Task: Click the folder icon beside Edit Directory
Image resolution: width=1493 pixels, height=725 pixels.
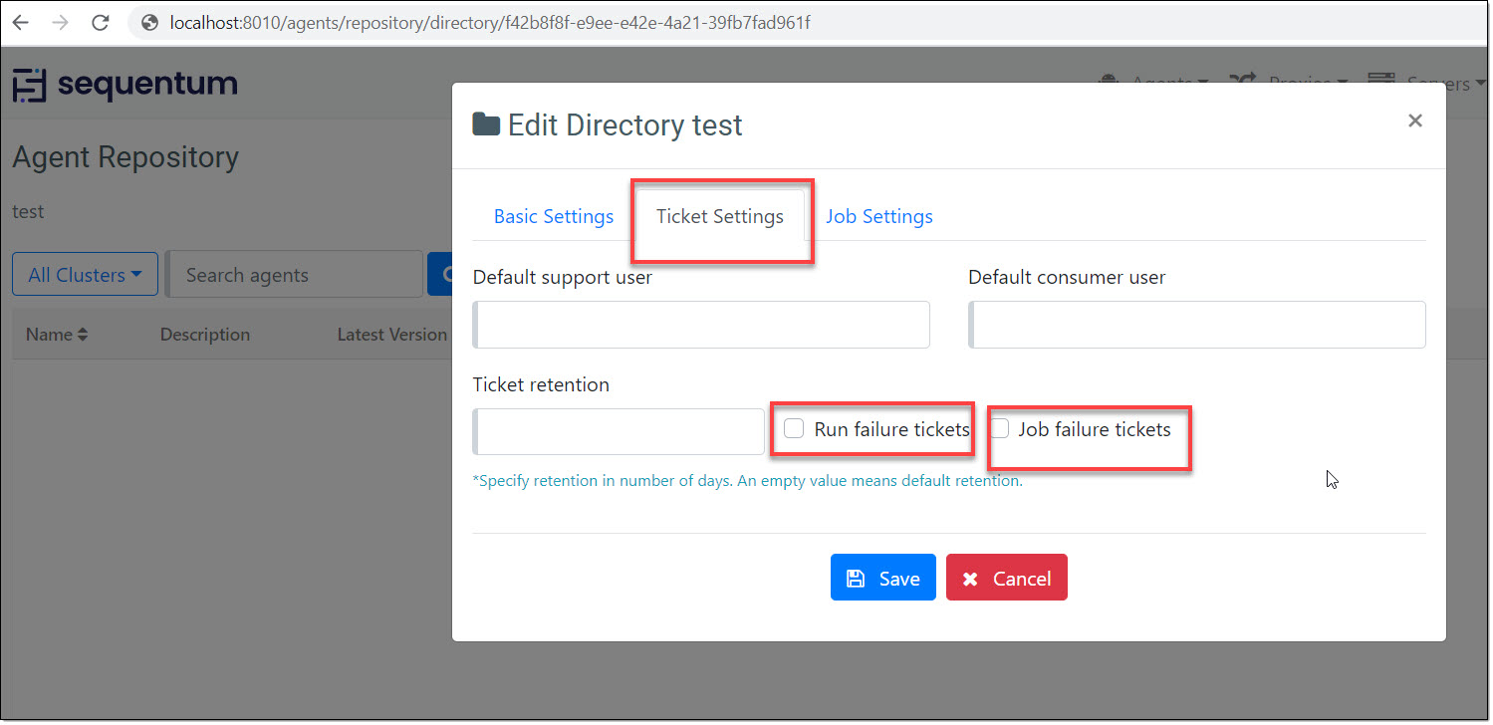Action: pyautogui.click(x=486, y=124)
